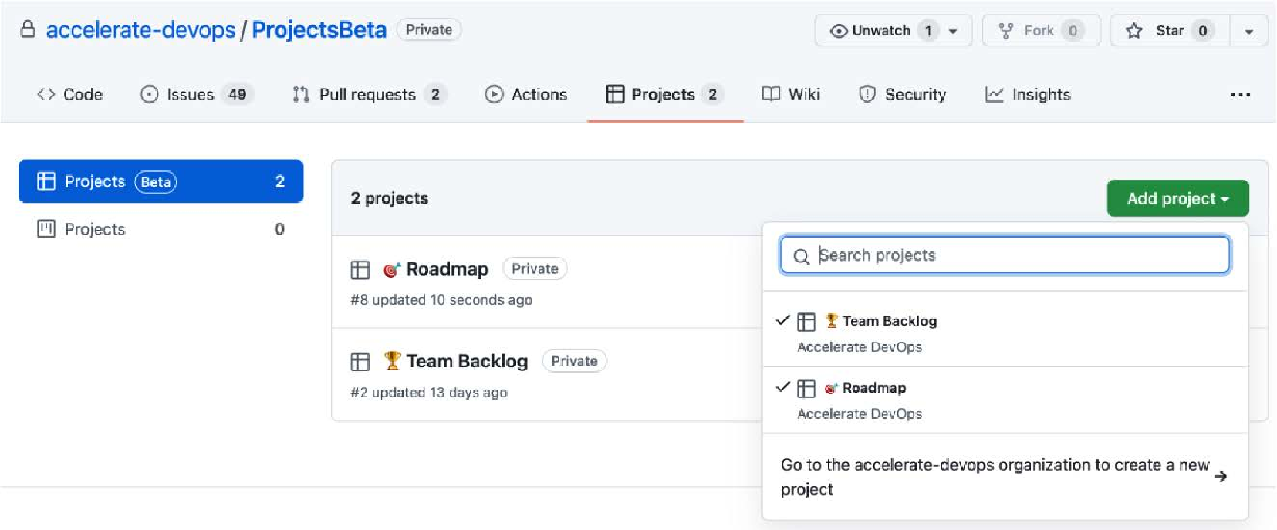The width and height of the screenshot is (1277, 530).
Task: Open the three-dot overflow menu
Action: [1241, 94]
